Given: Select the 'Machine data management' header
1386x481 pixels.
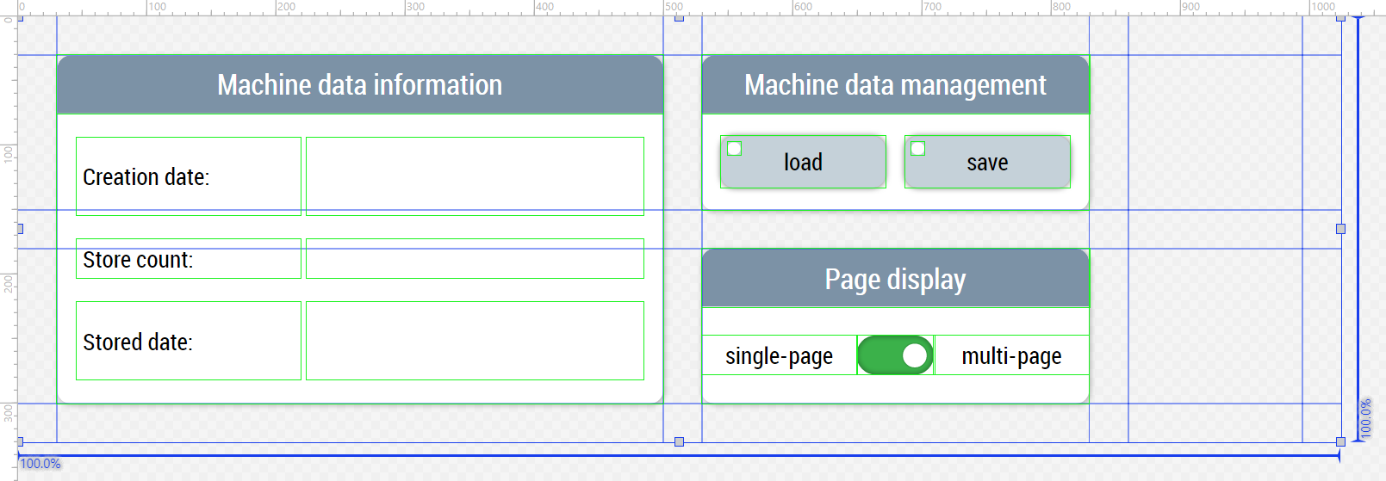Looking at the screenshot, I should [x=896, y=84].
